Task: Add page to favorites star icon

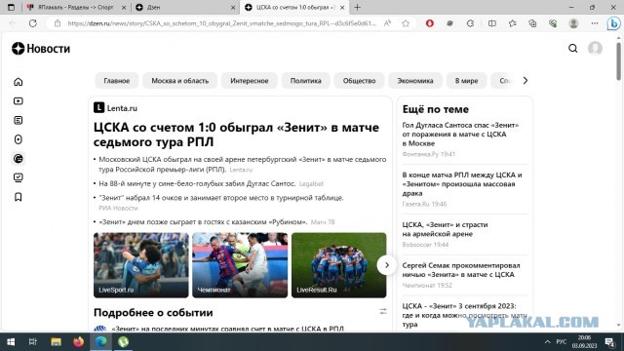Action: tap(406, 23)
